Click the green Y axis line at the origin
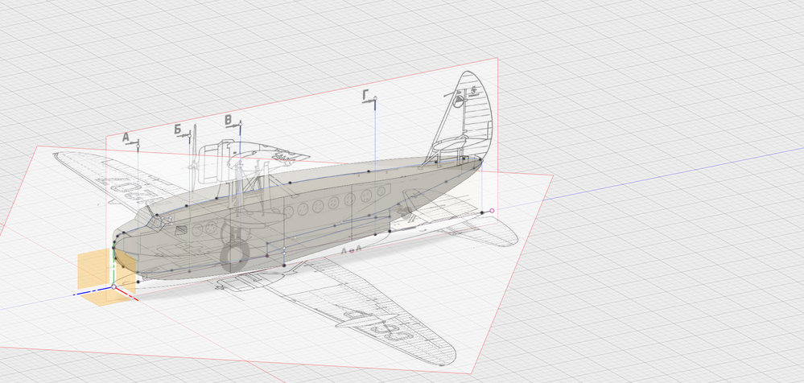The height and width of the screenshot is (383, 804). click(113, 266)
